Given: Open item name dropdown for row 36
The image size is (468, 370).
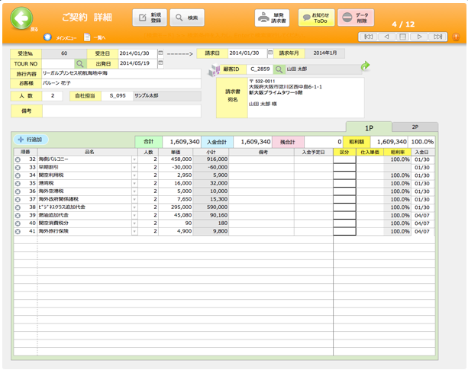Looking at the screenshot, I should tap(134, 191).
